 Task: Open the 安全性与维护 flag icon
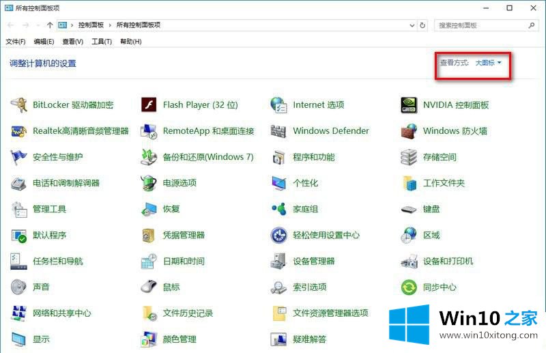pos(19,157)
